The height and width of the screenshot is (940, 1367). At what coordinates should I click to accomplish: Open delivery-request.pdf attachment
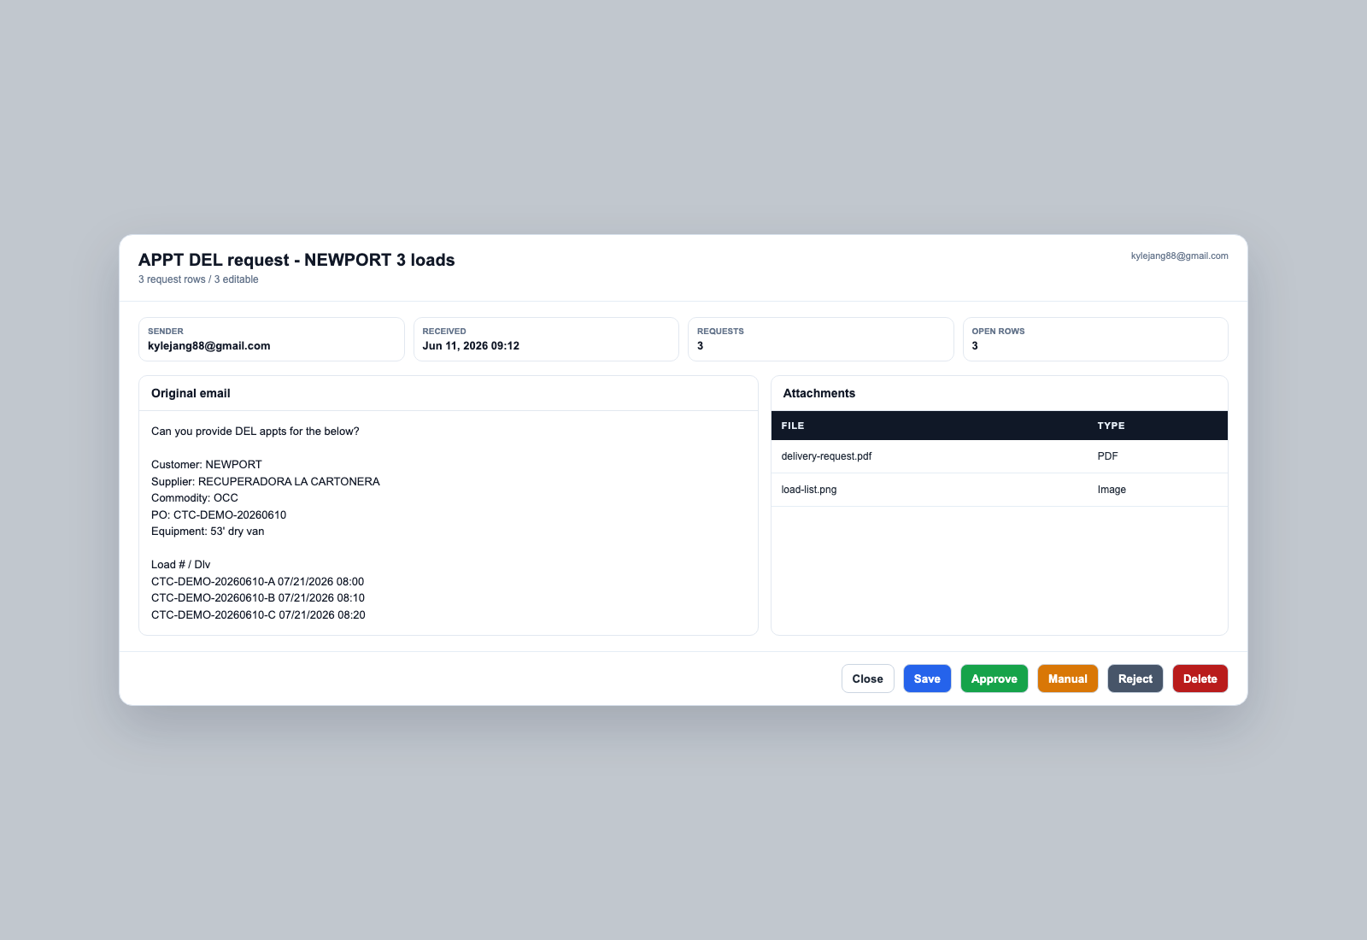click(826, 456)
